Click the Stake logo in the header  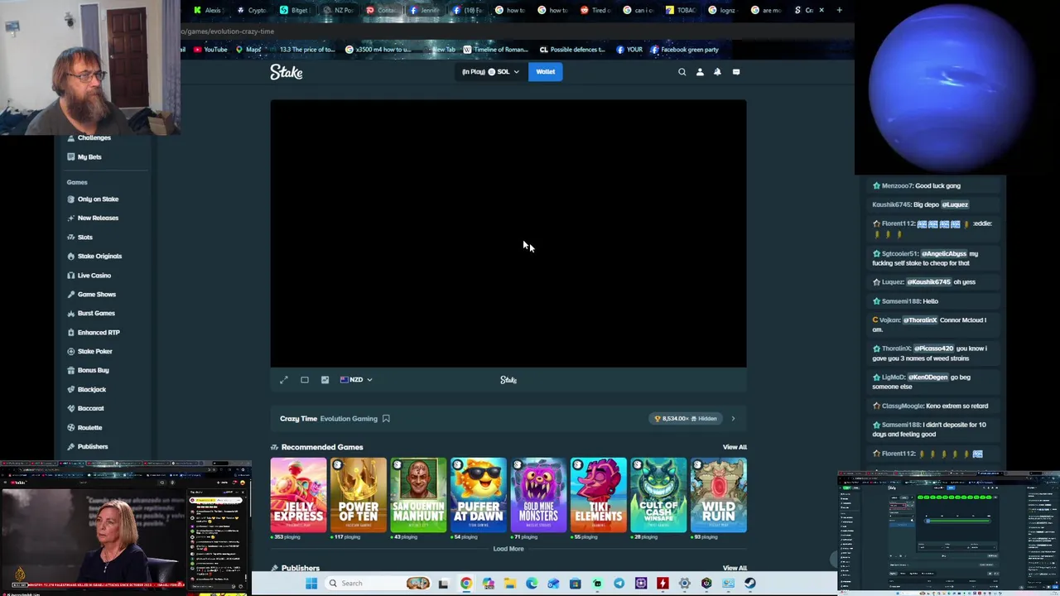click(x=287, y=73)
